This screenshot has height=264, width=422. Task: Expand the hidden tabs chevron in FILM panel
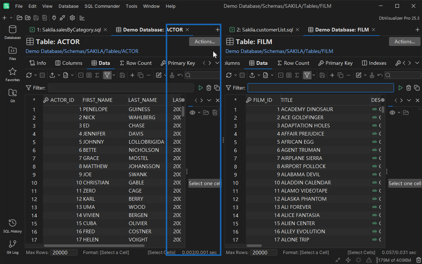[x=417, y=63]
